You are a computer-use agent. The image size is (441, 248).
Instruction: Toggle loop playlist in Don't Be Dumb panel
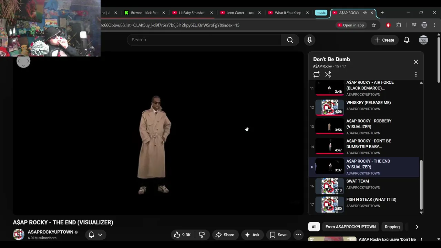click(316, 74)
